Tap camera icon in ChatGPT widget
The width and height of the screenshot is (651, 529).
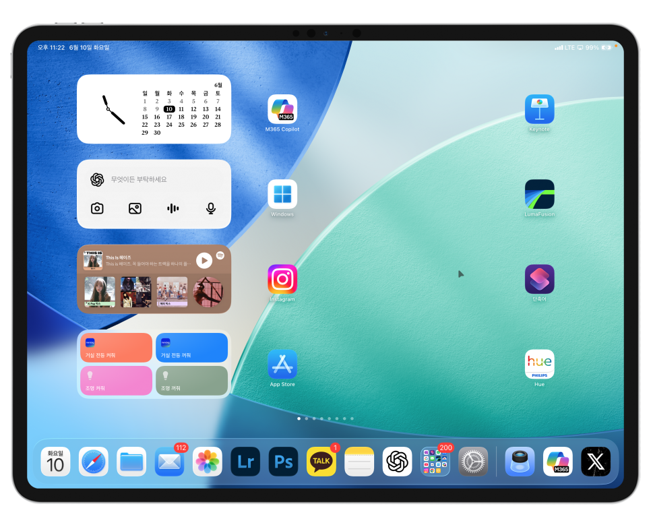click(97, 208)
